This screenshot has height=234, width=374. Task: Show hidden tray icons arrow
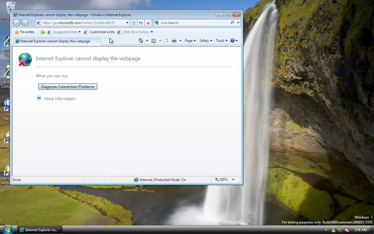coord(326,230)
